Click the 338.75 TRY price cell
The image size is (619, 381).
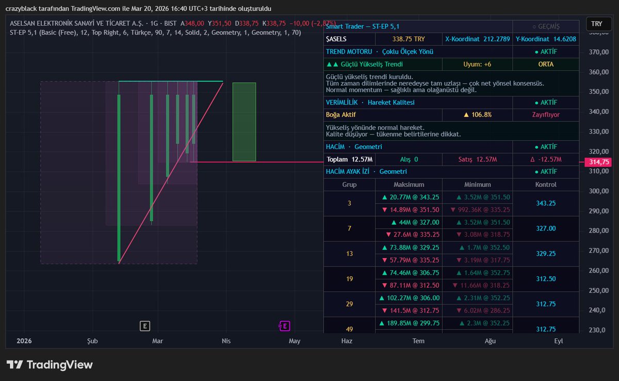(x=409, y=39)
